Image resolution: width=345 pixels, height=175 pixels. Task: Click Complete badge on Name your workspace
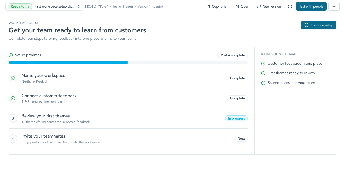point(237,78)
